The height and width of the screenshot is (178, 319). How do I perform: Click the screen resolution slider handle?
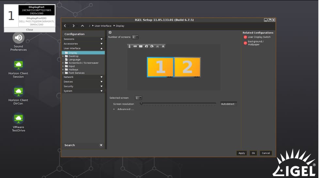[x=141, y=103]
